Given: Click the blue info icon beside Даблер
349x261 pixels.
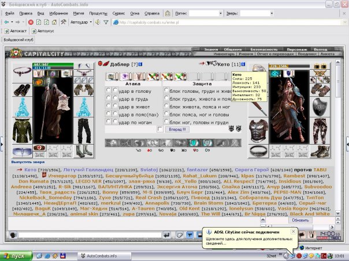Looking at the screenshot, I should [140, 64].
